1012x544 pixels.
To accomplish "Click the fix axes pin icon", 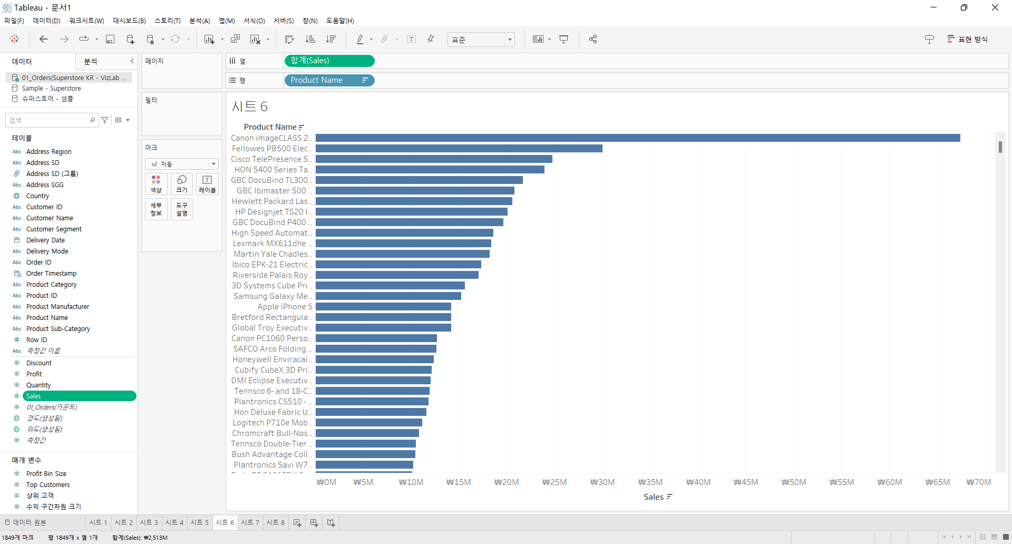I will (431, 39).
